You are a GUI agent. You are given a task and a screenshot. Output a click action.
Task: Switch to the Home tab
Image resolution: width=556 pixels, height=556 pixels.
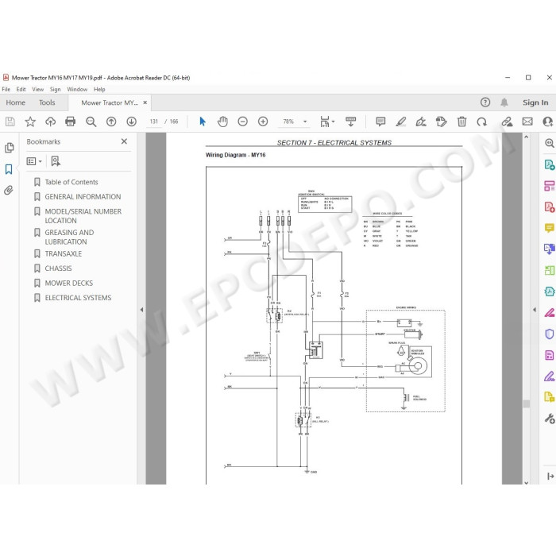[x=16, y=102]
